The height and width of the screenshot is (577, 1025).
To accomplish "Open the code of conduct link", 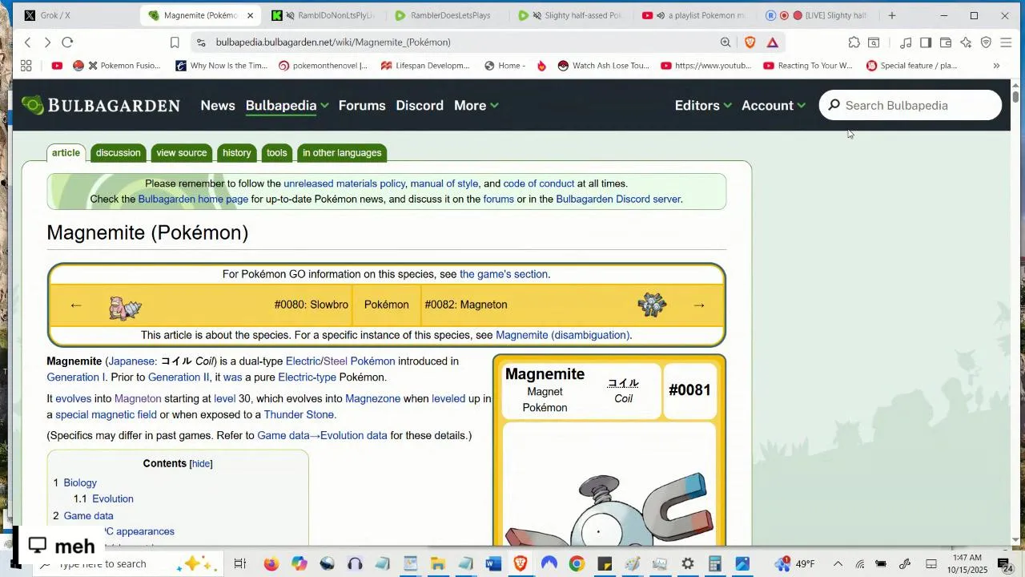I will pyautogui.click(x=539, y=184).
